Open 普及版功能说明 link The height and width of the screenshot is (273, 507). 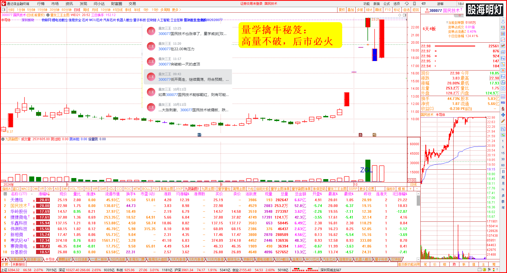click(x=409, y=264)
